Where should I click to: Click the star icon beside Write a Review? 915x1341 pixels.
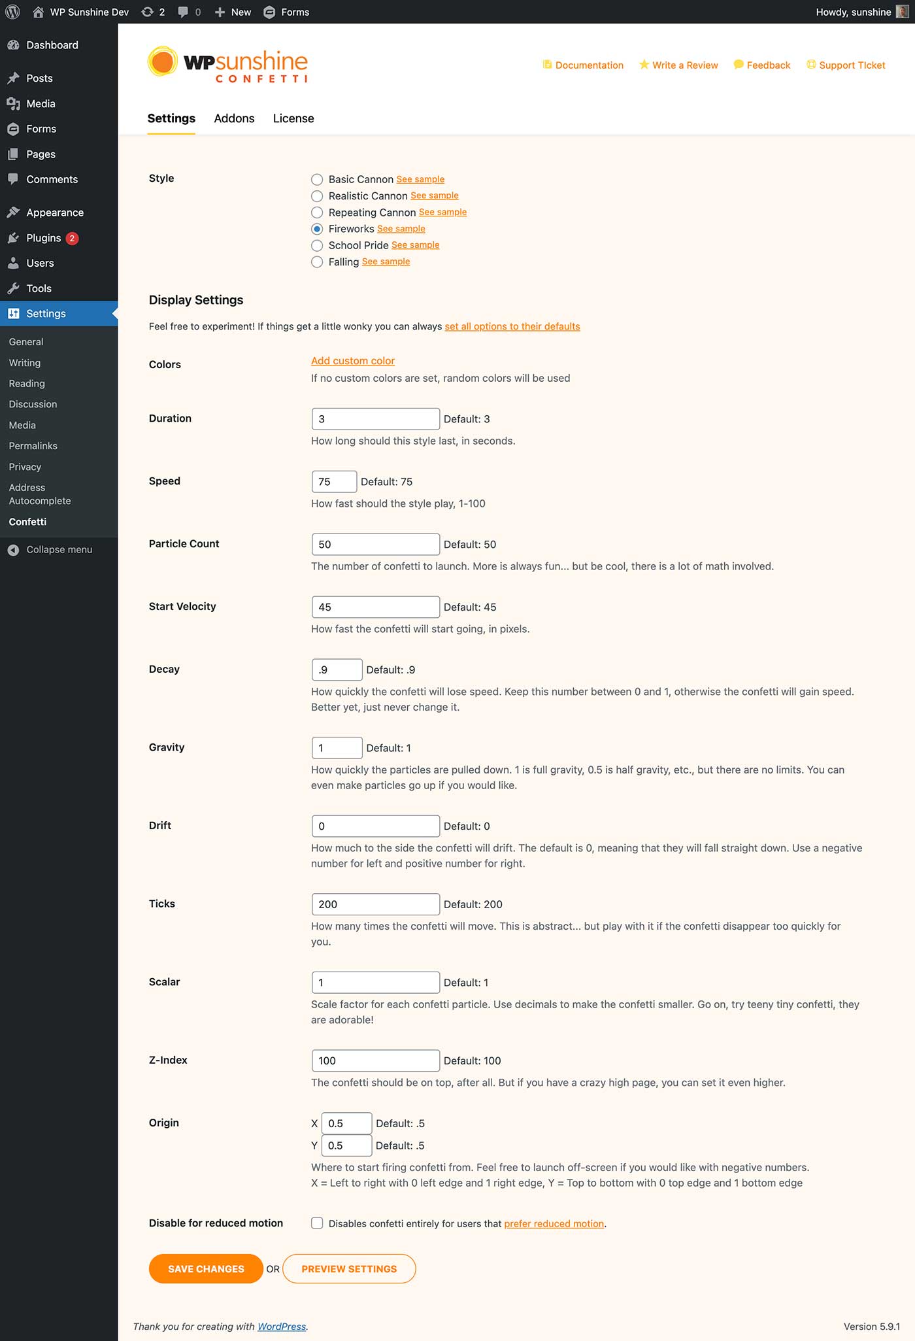tap(644, 64)
